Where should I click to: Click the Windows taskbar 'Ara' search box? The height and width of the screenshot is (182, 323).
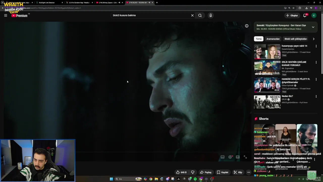click(x=128, y=179)
